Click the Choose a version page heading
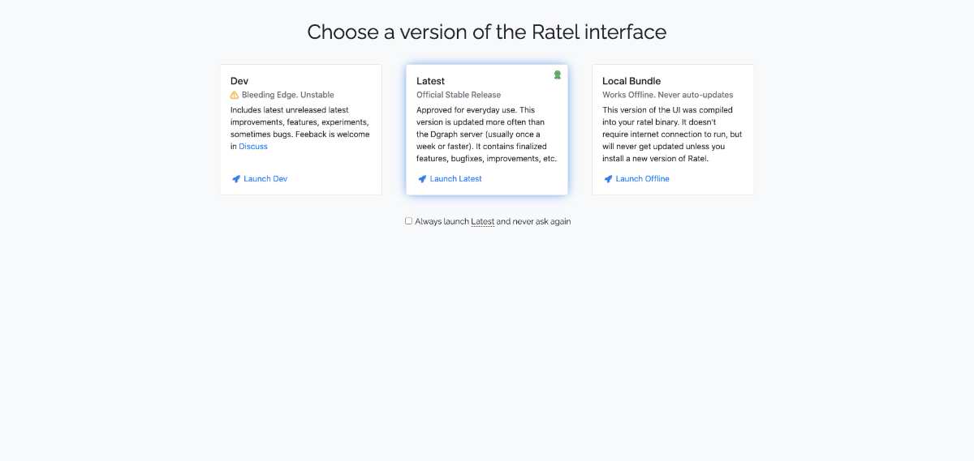This screenshot has width=974, height=461. click(486, 32)
